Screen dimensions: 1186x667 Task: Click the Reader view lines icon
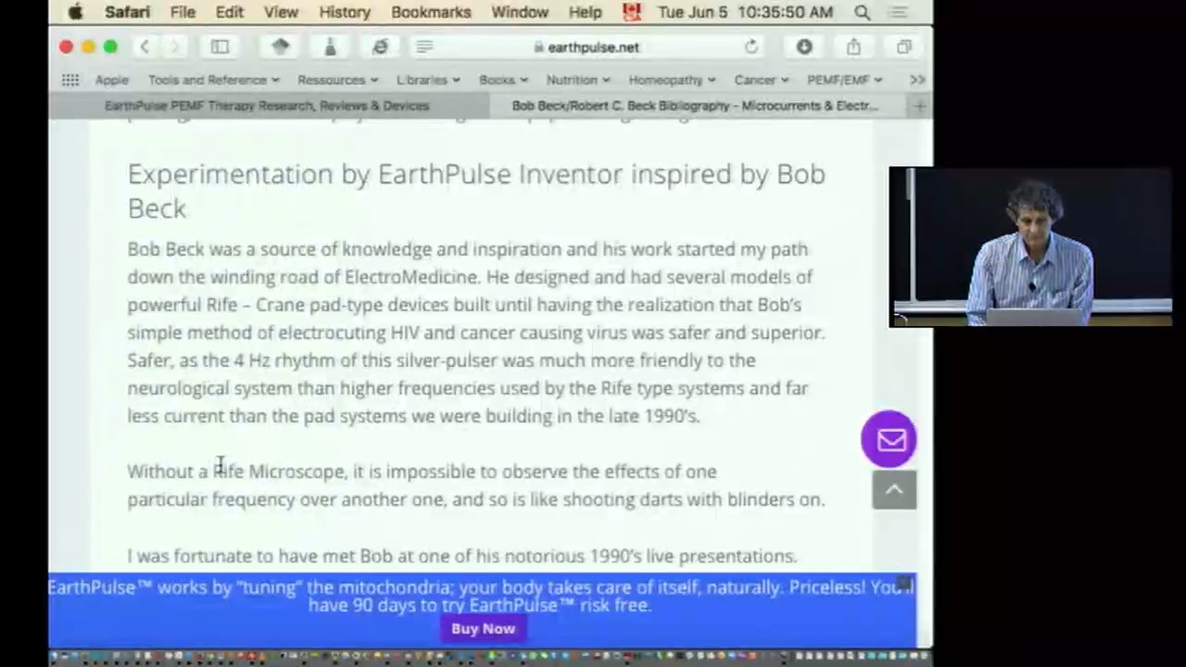pos(424,47)
